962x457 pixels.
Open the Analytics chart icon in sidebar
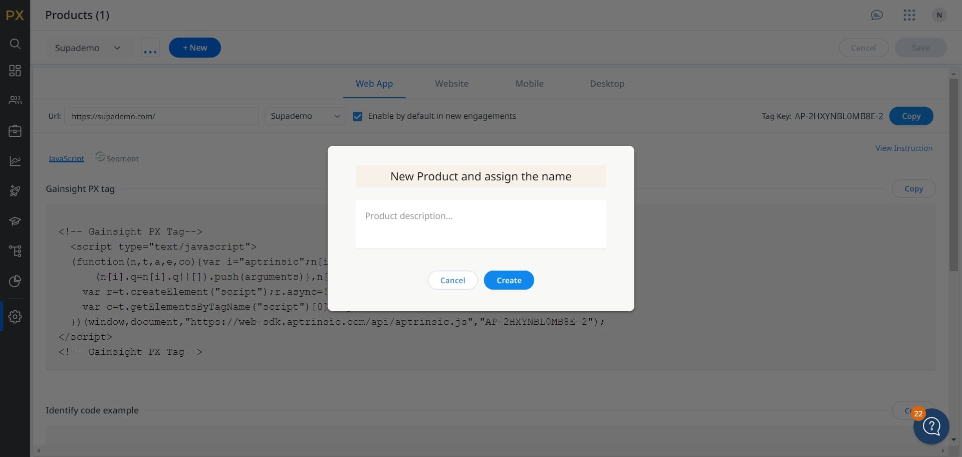click(15, 160)
